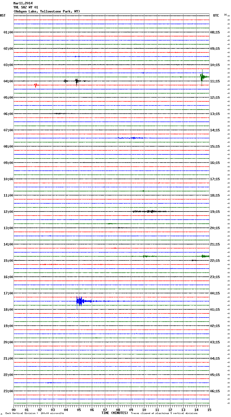Select the 05:00 MST time label
Viewport: 231px width, 417px height.
(8, 98)
